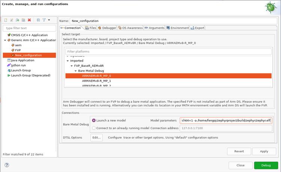Image resolution: width=281 pixels, height=172 pixels.
Task: Click the Model parameters text field
Action: [x=226, y=121]
